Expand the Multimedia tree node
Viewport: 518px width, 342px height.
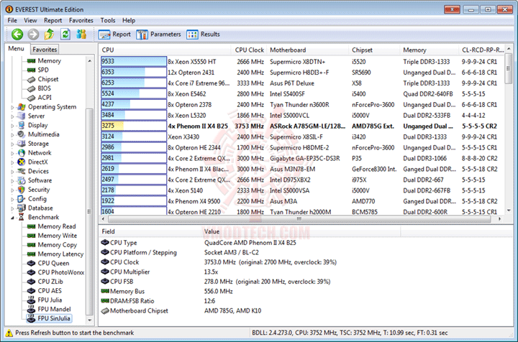[12, 135]
